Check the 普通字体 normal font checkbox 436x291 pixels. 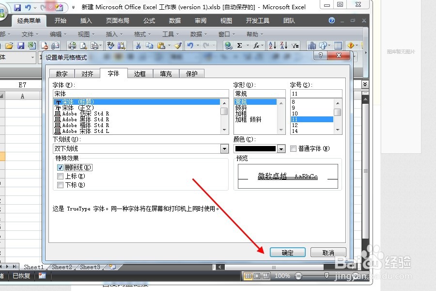click(293, 148)
